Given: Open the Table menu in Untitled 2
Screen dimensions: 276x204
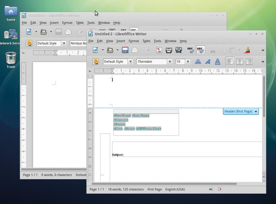Looking at the screenshot, I should (146, 41).
